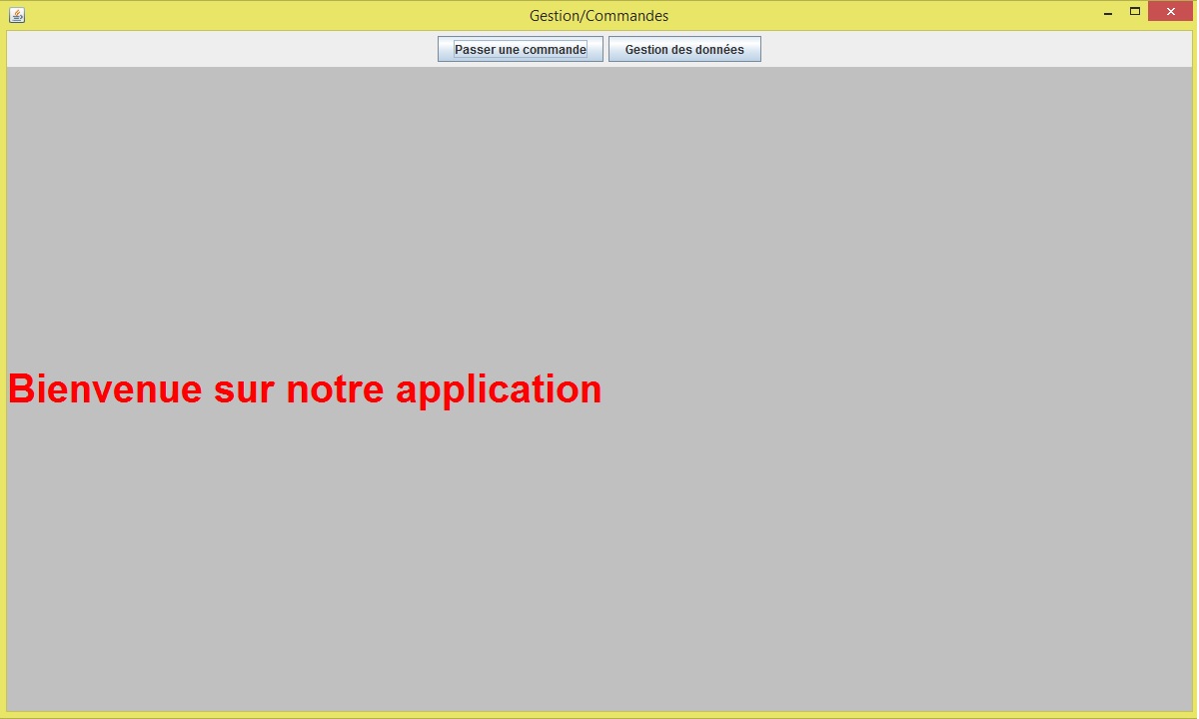Click the red 'Bienvenue sur notre application' label
The width and height of the screenshot is (1199, 719).
coord(305,388)
